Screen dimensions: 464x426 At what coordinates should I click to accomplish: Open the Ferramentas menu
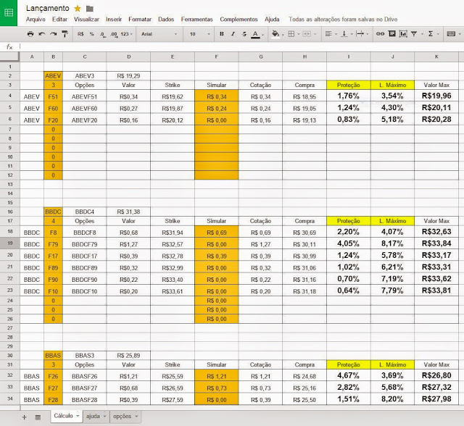(196, 20)
